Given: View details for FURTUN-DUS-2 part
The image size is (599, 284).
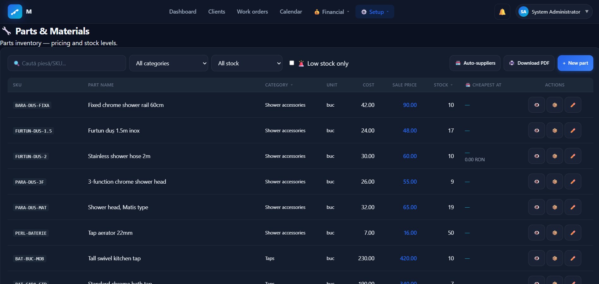Looking at the screenshot, I should [536, 156].
